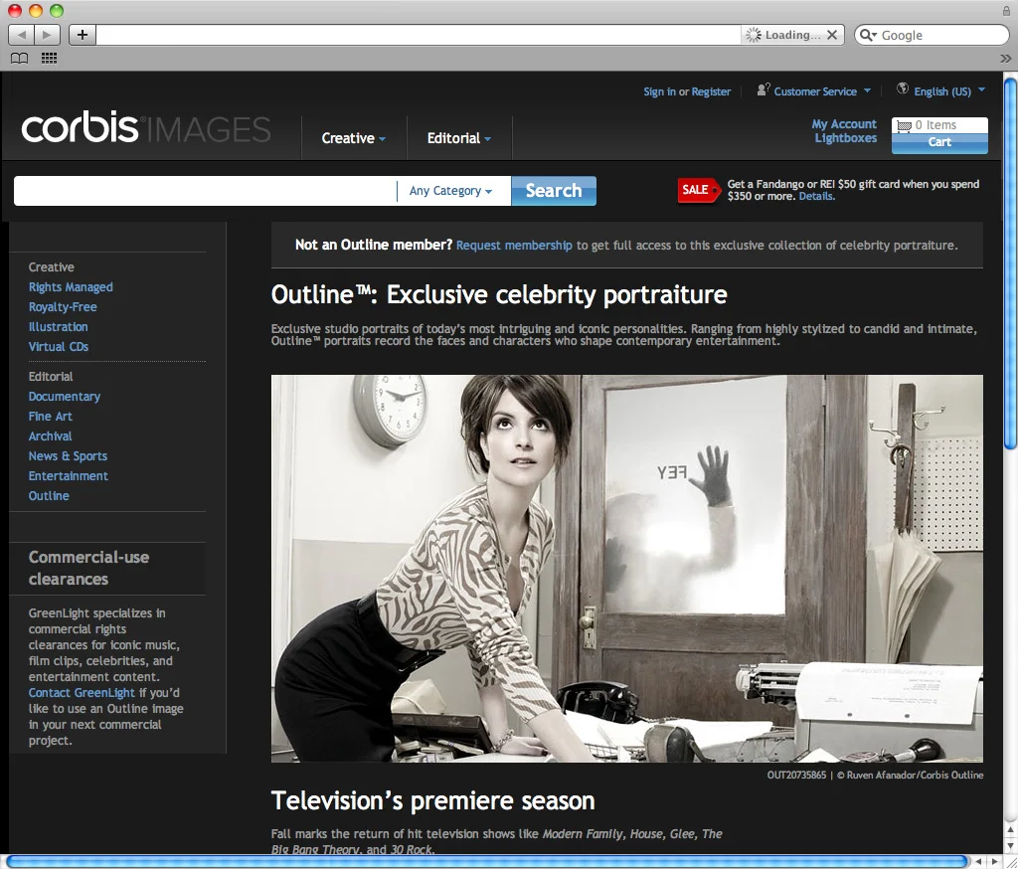This screenshot has height=869, width=1018.
Task: Open the Any Category dropdown
Action: (x=451, y=191)
